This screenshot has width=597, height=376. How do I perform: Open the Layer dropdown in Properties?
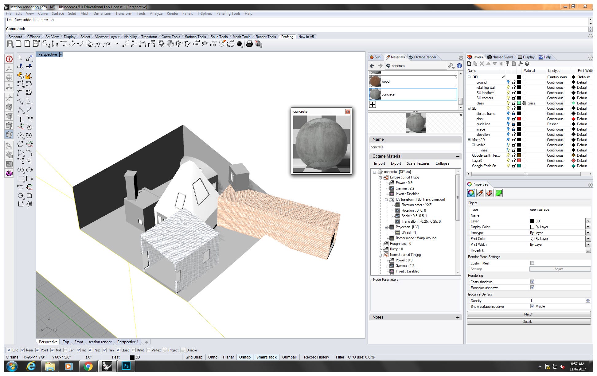coord(588,221)
